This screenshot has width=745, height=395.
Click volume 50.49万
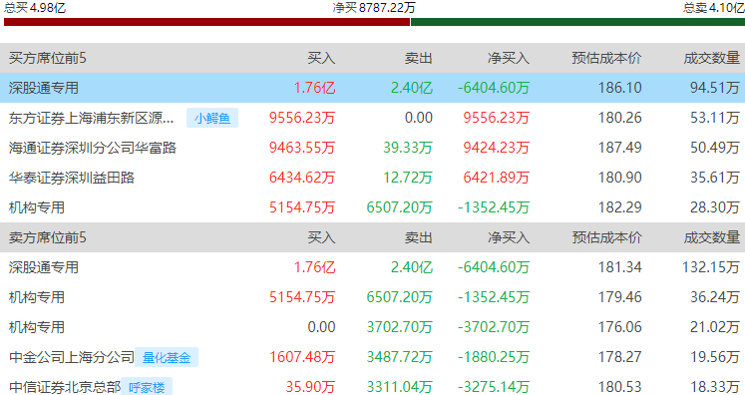[x=715, y=148]
